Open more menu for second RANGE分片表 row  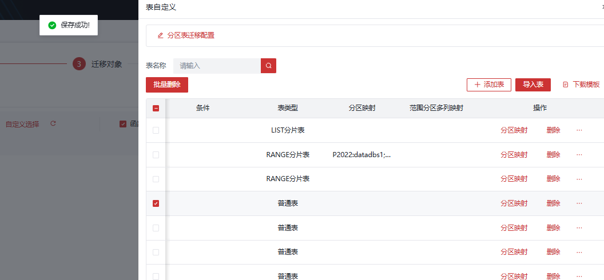coord(579,179)
